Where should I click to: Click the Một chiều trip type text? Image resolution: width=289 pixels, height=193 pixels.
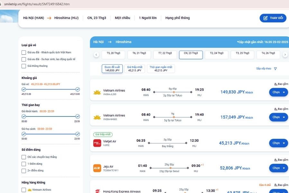[x=122, y=18]
